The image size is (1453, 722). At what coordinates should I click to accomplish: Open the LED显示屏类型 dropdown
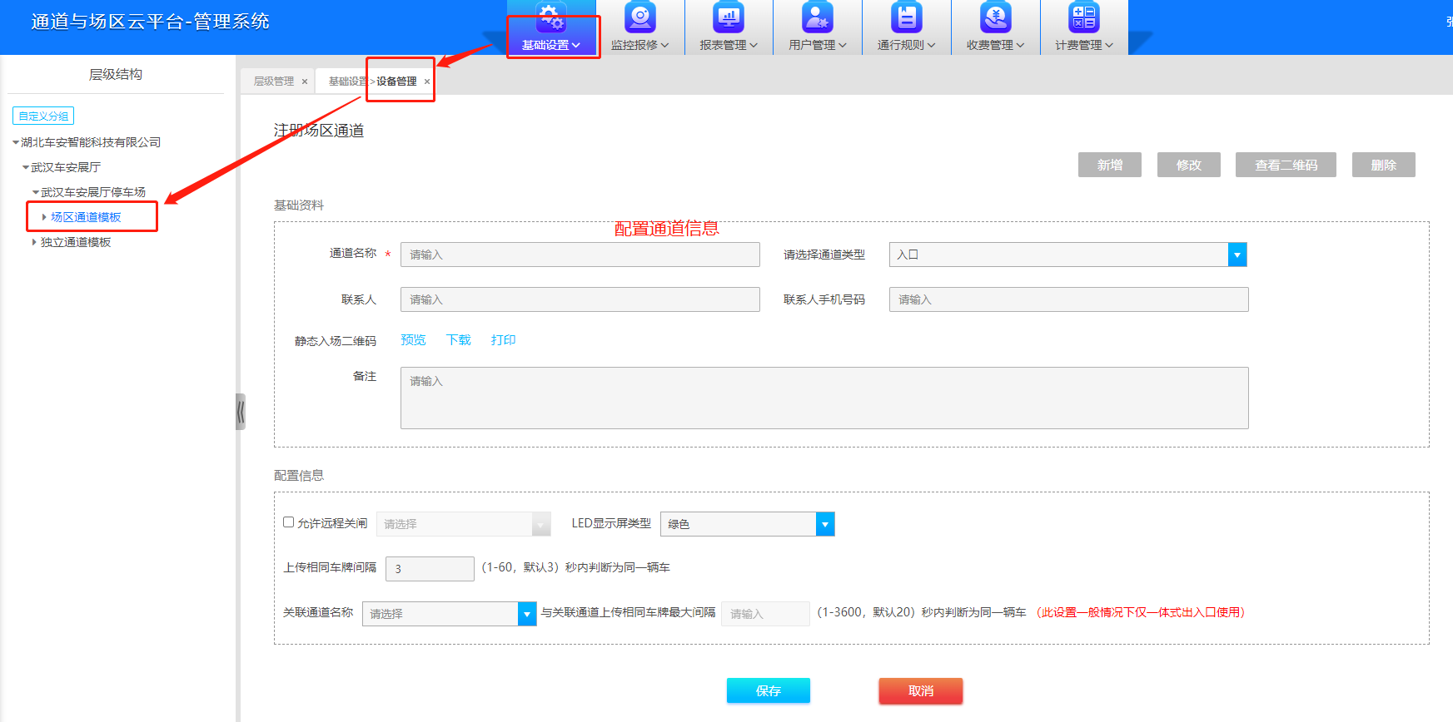[824, 524]
